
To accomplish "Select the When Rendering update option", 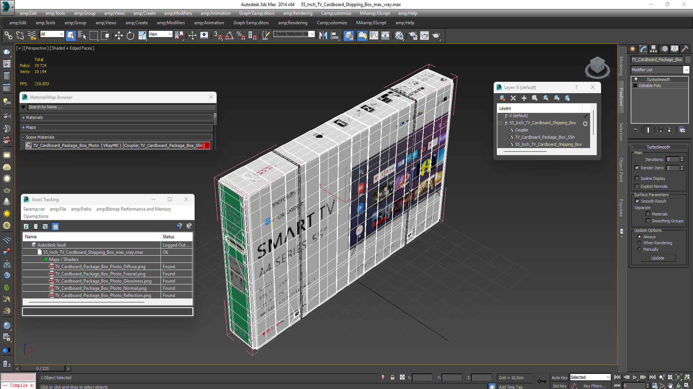I will pos(639,243).
